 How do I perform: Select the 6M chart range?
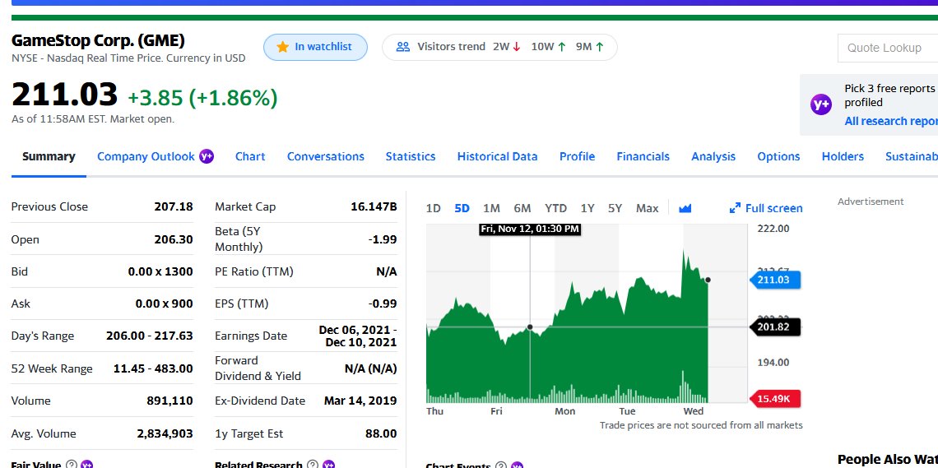coord(522,208)
